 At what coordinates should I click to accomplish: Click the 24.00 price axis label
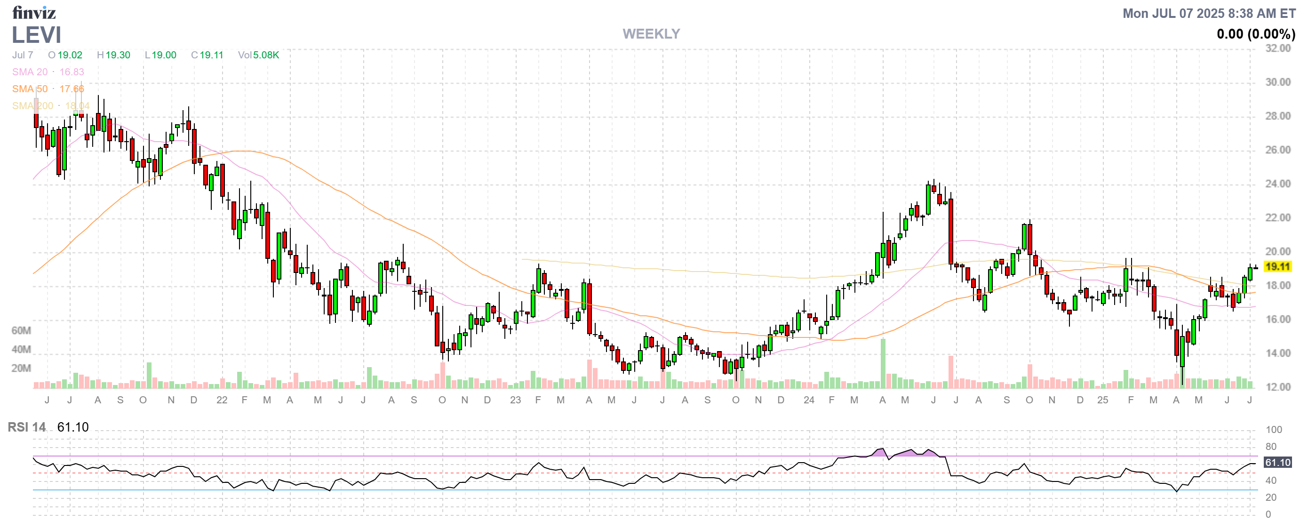[x=1277, y=184]
